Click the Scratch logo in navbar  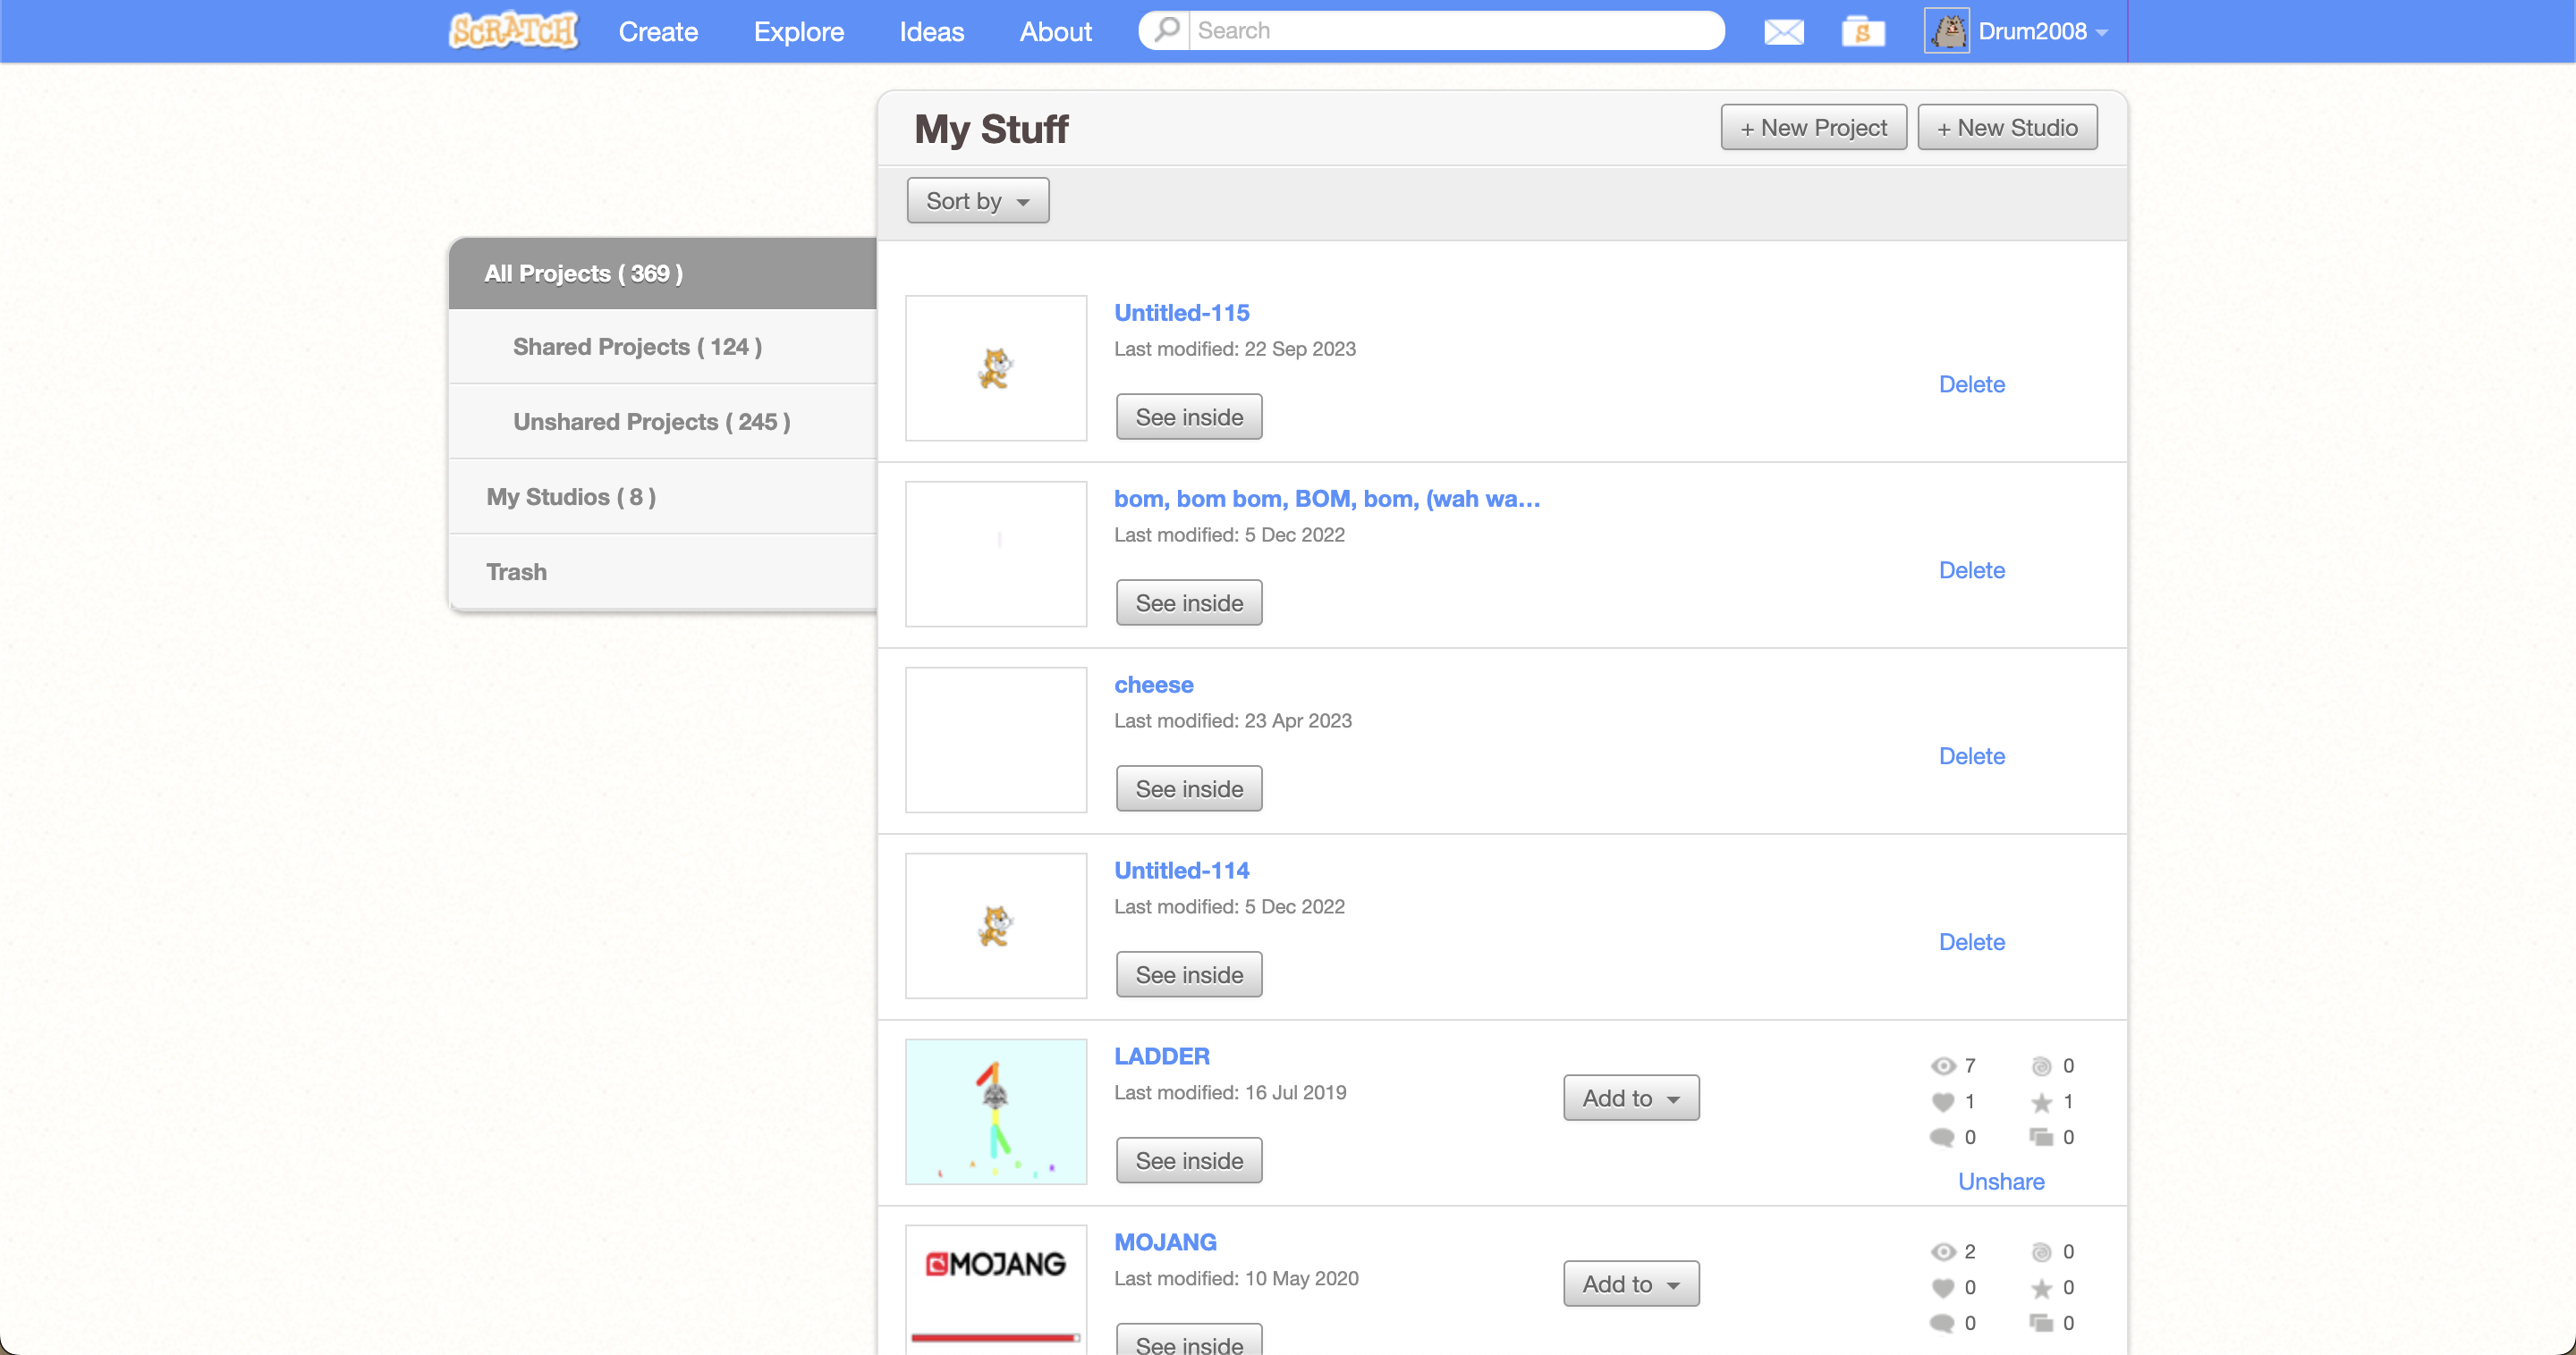point(513,30)
